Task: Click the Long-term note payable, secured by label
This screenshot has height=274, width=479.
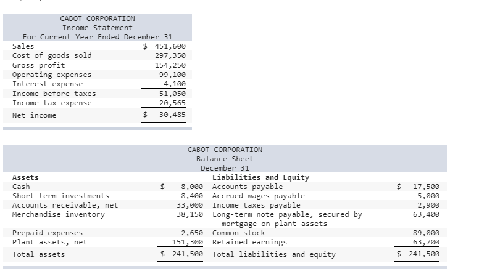Action: point(287,214)
